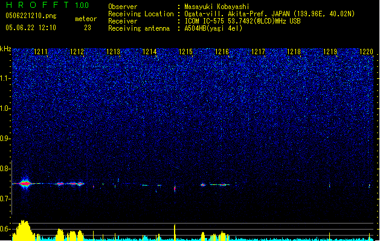The height and width of the screenshot is (241, 380).
Task: Click the Receiving Location label
Action: [x=141, y=14]
